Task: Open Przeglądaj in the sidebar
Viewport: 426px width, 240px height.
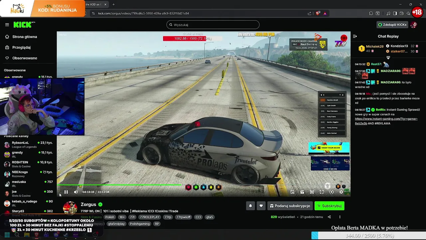Action: click(x=21, y=47)
